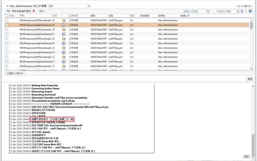Sort by the 佇列 column header
This screenshot has height=161, width=257.
coord(22,16)
